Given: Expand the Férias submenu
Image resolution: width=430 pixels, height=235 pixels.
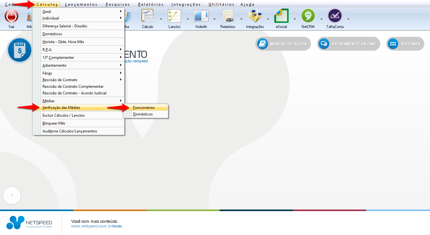Looking at the screenshot, I should pos(79,73).
